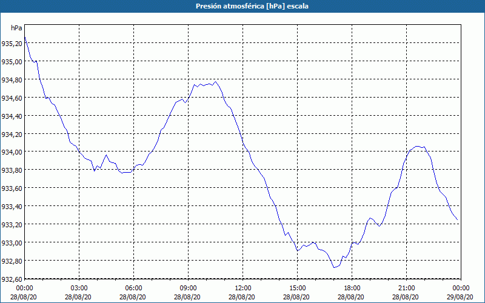Click the pressure curve minimum near 17:00
Screen dimensions: 485x303
334,267
